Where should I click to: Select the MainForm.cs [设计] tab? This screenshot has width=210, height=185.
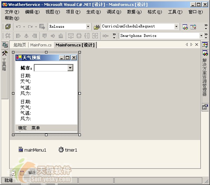point(75,45)
